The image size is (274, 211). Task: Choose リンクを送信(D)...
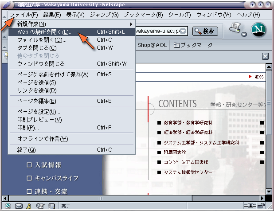(72, 90)
